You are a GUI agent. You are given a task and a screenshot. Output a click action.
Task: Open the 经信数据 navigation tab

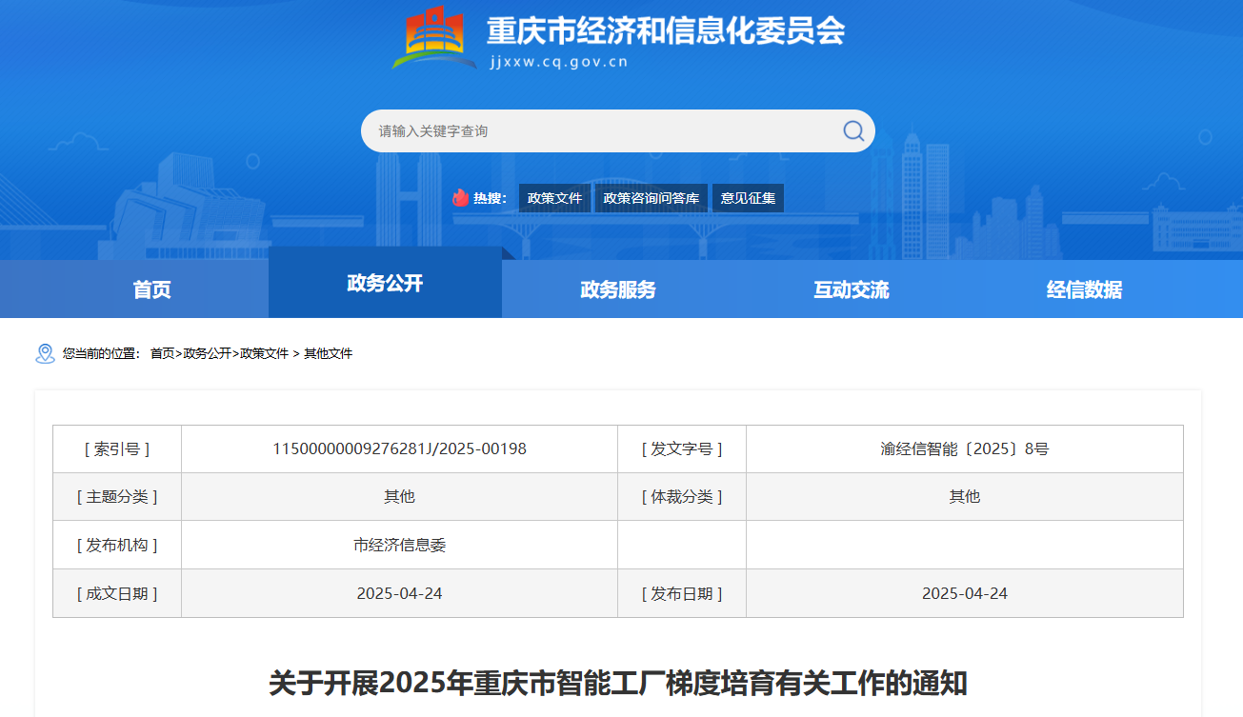[1084, 289]
